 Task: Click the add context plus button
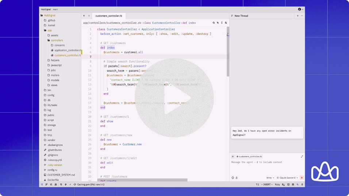(x=233, y=157)
